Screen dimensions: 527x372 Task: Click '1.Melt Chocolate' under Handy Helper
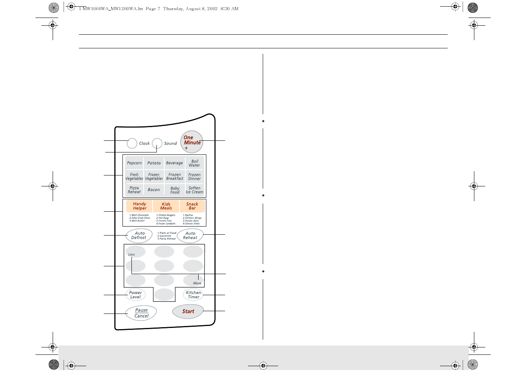pos(139,215)
